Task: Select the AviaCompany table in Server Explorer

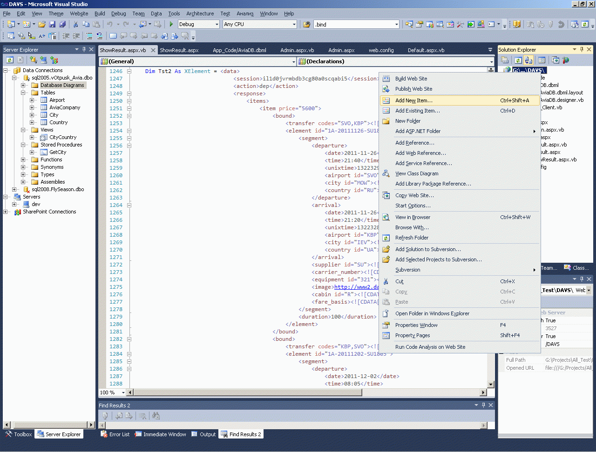Action: [65, 107]
